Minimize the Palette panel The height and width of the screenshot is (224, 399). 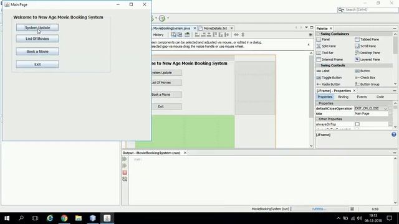[x=395, y=29]
